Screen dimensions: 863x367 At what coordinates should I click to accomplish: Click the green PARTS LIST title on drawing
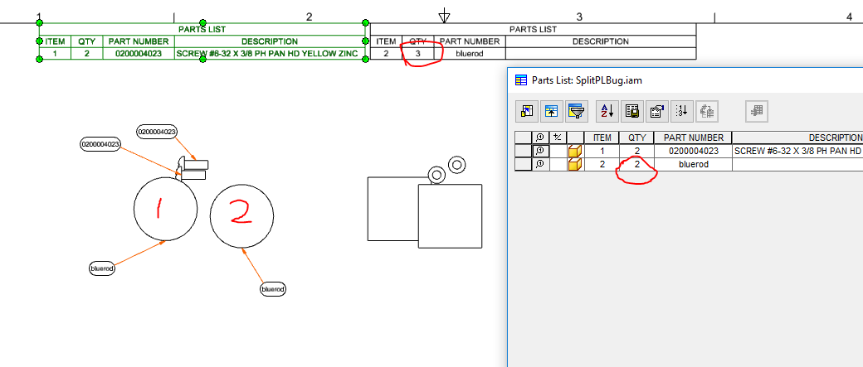202,29
